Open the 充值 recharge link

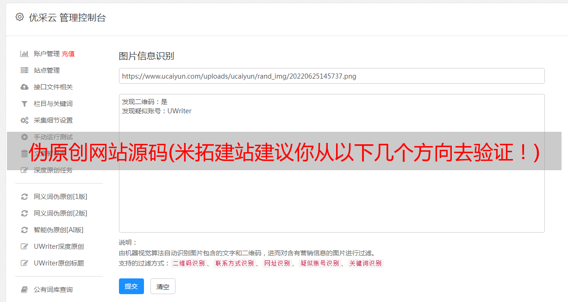(x=68, y=54)
